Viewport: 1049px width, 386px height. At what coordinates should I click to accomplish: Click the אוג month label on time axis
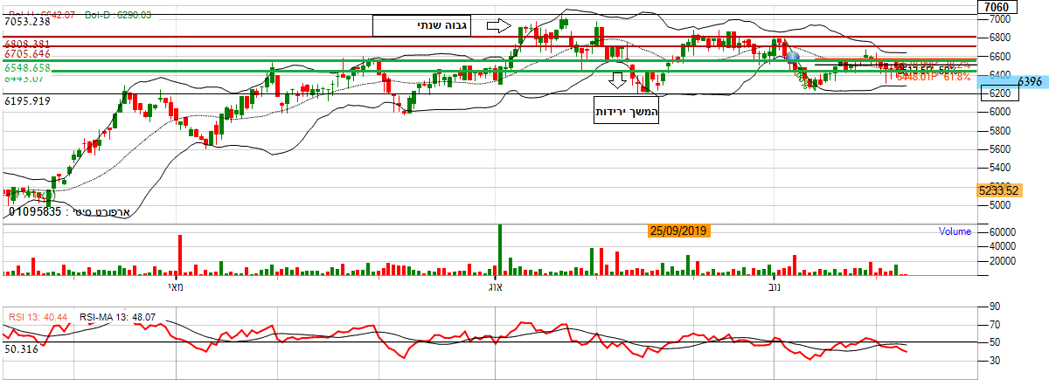point(496,286)
